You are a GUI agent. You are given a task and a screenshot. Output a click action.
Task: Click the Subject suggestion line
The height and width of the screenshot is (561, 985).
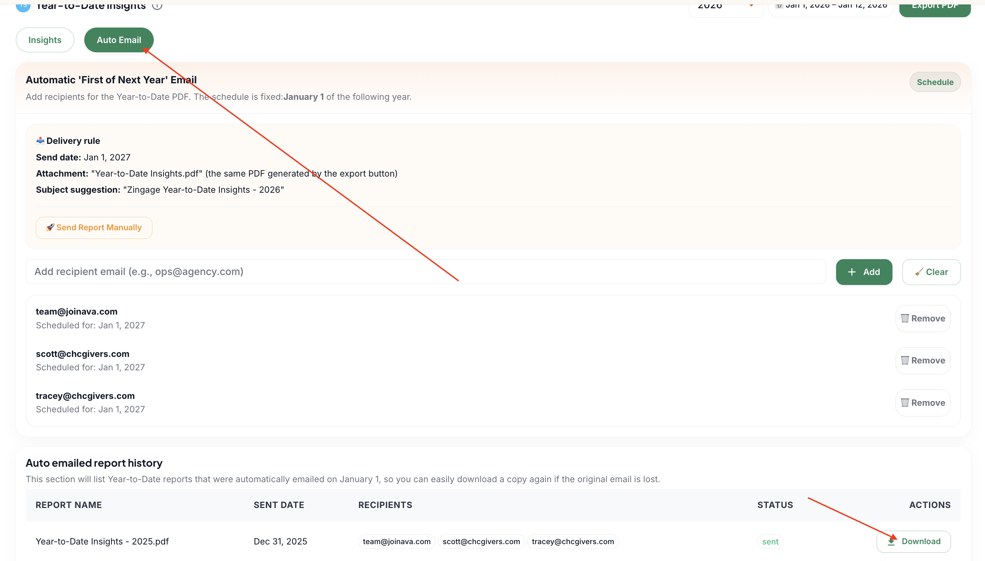coord(160,190)
